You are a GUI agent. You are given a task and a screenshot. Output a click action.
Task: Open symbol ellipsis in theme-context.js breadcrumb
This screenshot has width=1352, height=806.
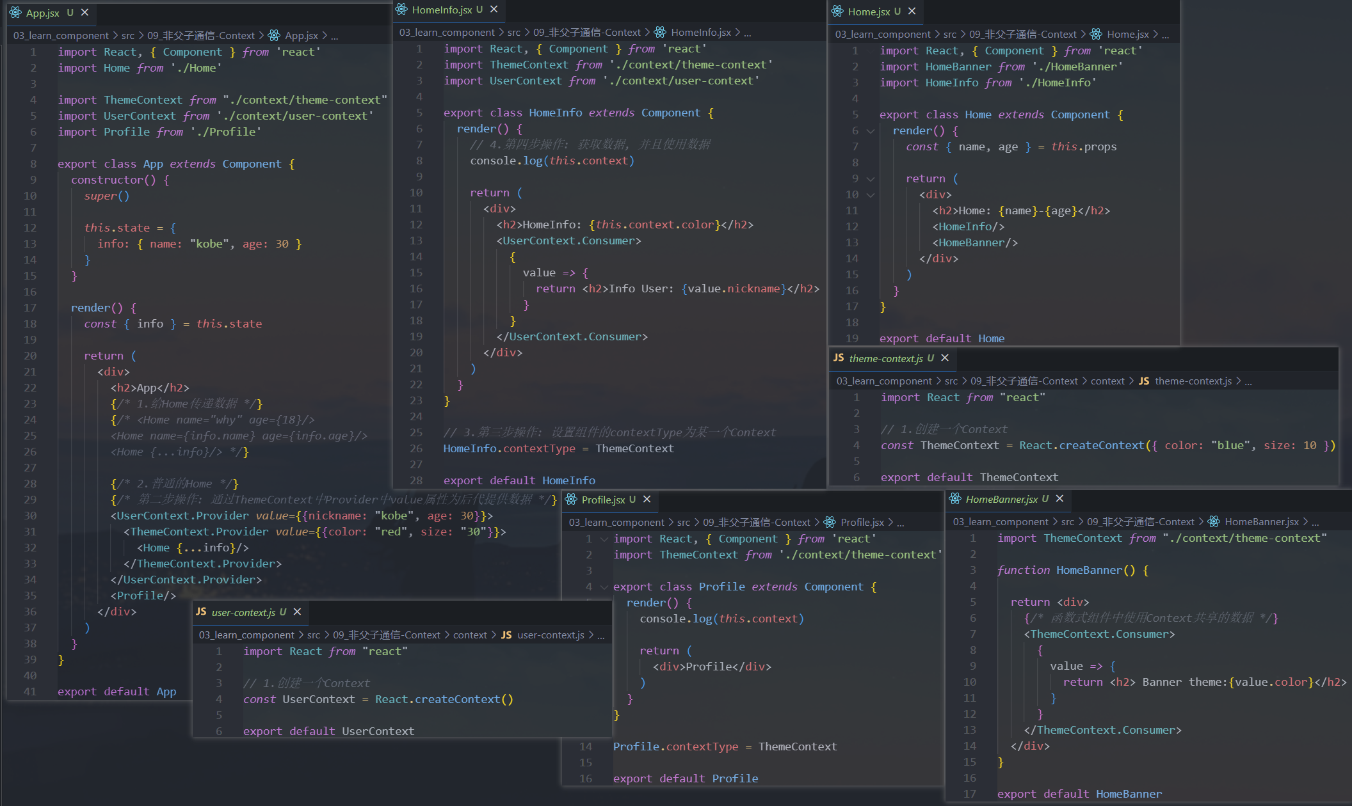click(1248, 381)
